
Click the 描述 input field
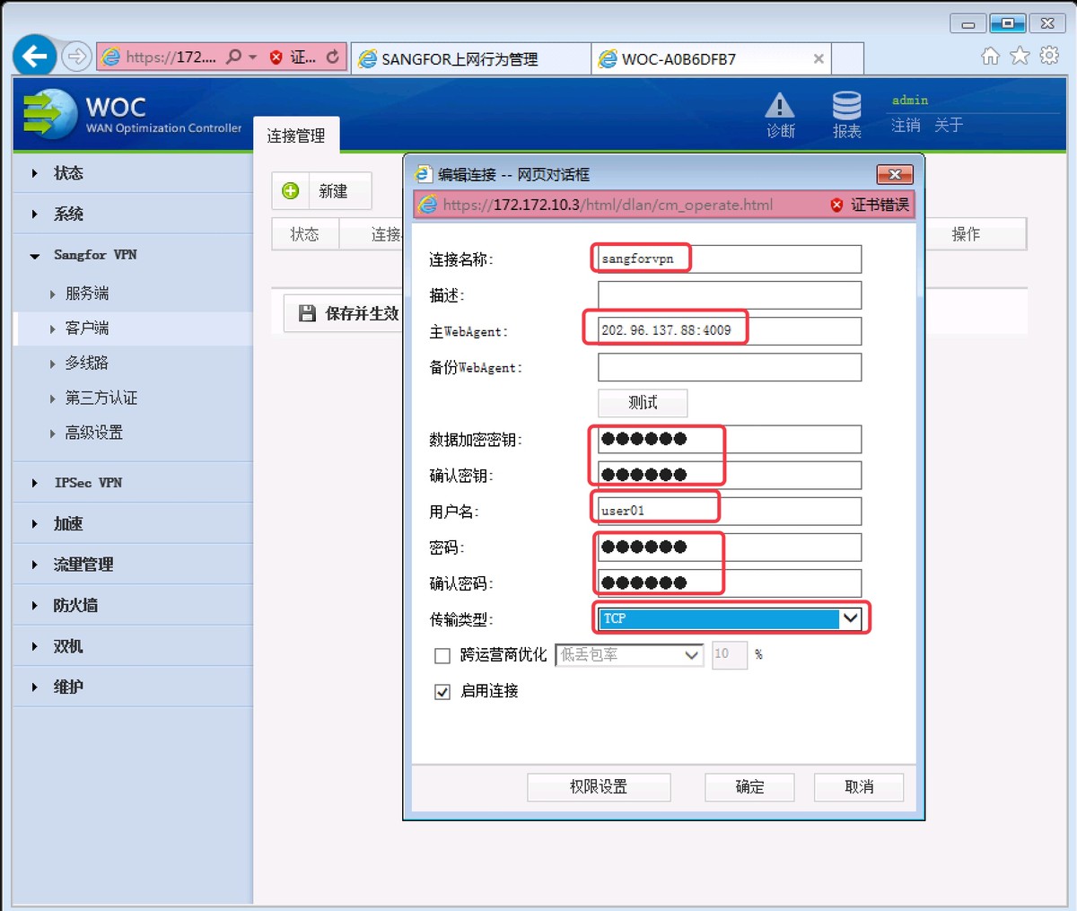(730, 295)
